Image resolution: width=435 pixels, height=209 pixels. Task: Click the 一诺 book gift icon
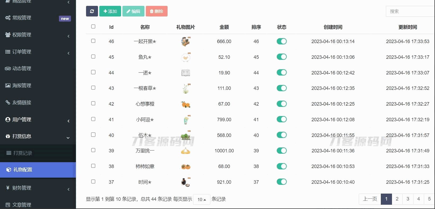(186, 73)
